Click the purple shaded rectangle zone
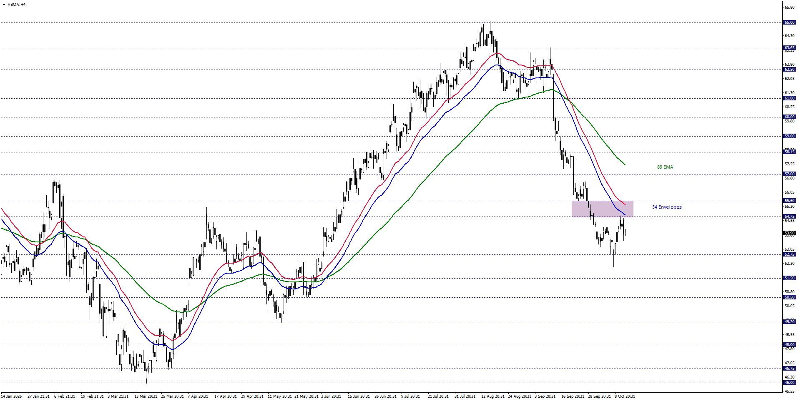This screenshot has height=401, width=799. pos(602,209)
